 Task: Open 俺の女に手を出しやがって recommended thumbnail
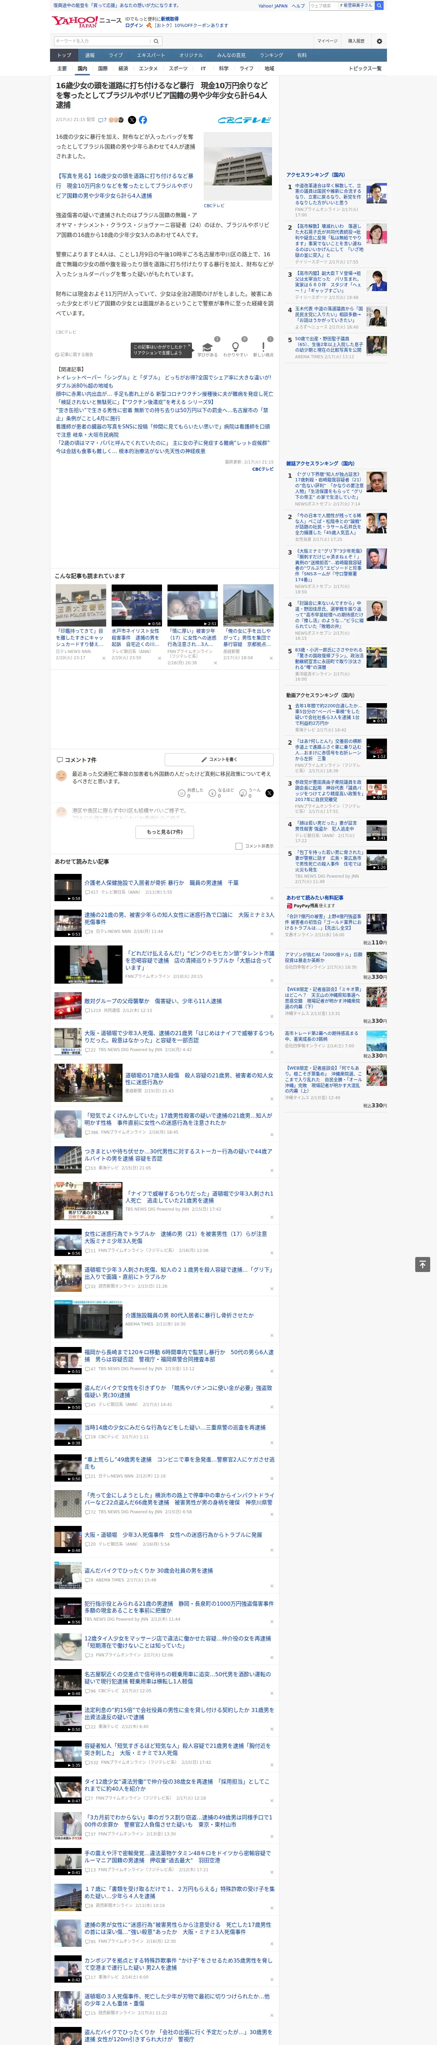(x=248, y=605)
